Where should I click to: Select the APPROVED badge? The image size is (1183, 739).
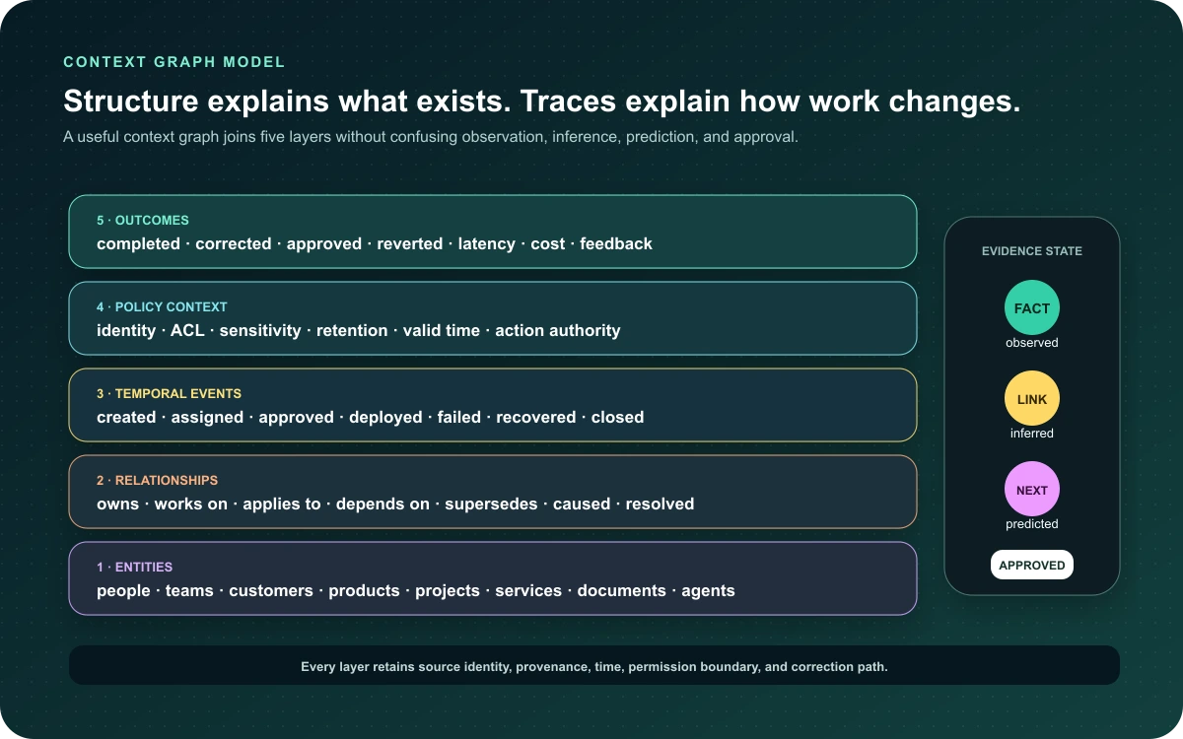coord(1032,566)
